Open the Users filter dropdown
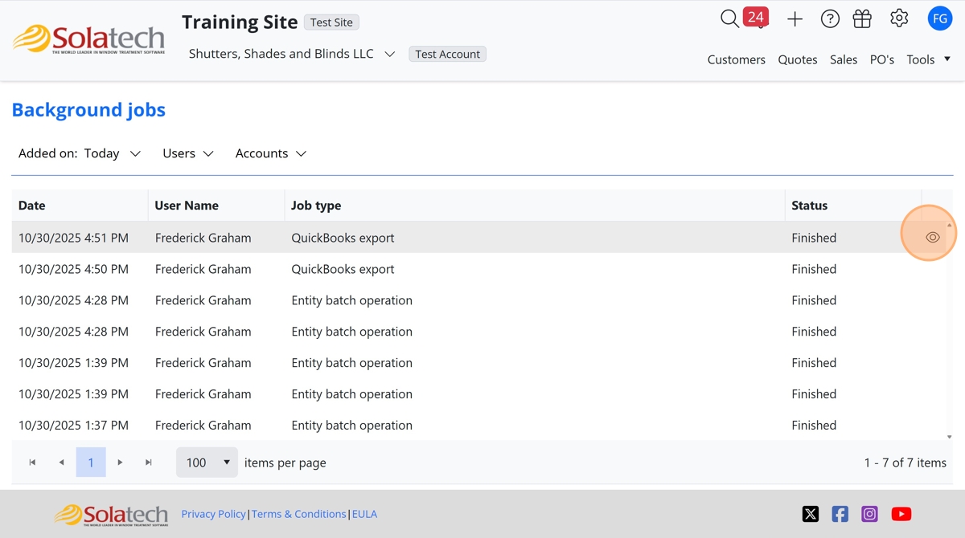The width and height of the screenshot is (965, 538). click(188, 153)
